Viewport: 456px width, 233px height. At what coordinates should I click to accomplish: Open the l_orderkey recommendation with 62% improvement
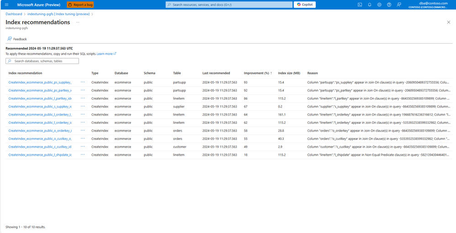tap(40, 123)
